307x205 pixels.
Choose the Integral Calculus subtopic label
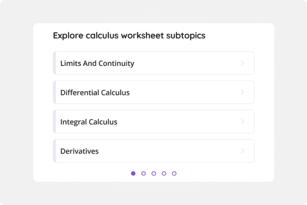click(x=89, y=122)
